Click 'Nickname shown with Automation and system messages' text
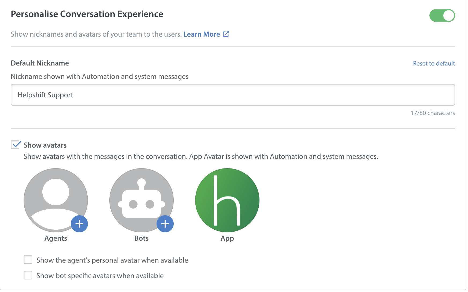Image resolution: width=468 pixels, height=292 pixels. click(100, 76)
